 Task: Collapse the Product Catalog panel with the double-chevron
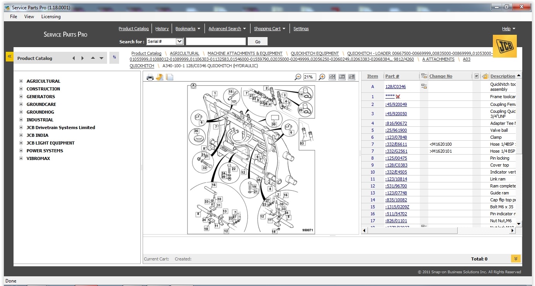(9, 56)
